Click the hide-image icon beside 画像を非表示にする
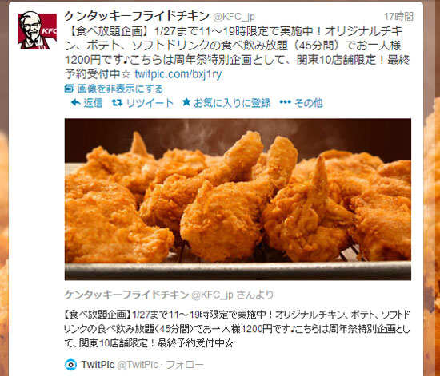 coord(69,89)
